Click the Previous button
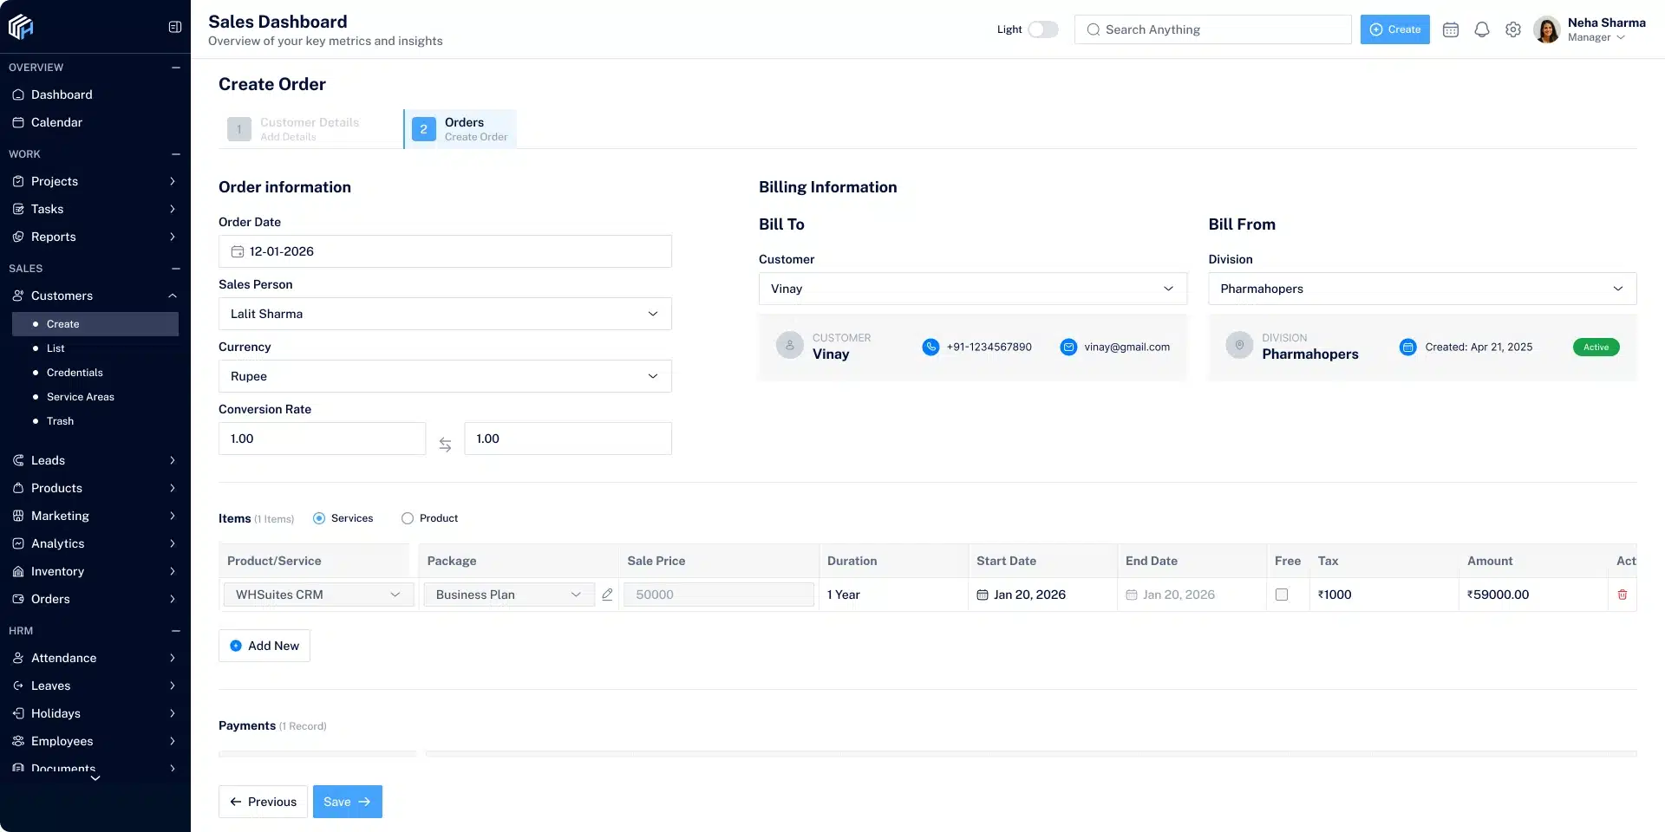This screenshot has height=832, width=1665. point(263,802)
